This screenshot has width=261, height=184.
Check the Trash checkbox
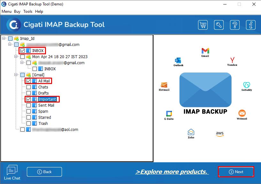click(29, 123)
